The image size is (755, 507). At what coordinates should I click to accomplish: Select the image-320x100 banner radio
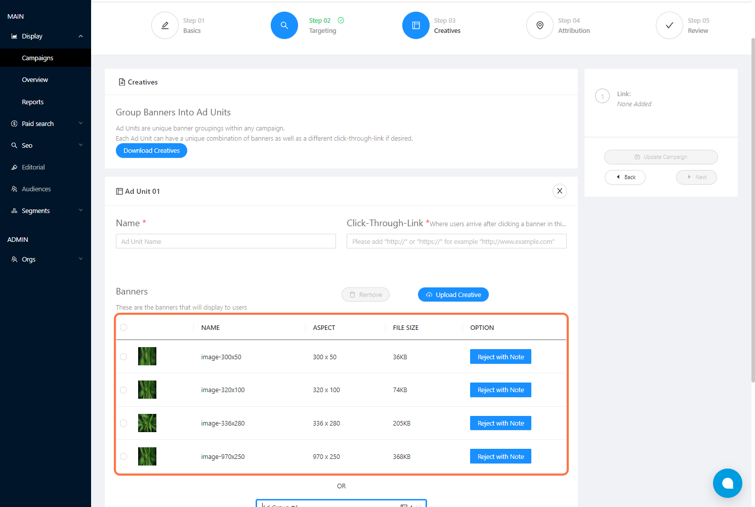(123, 390)
